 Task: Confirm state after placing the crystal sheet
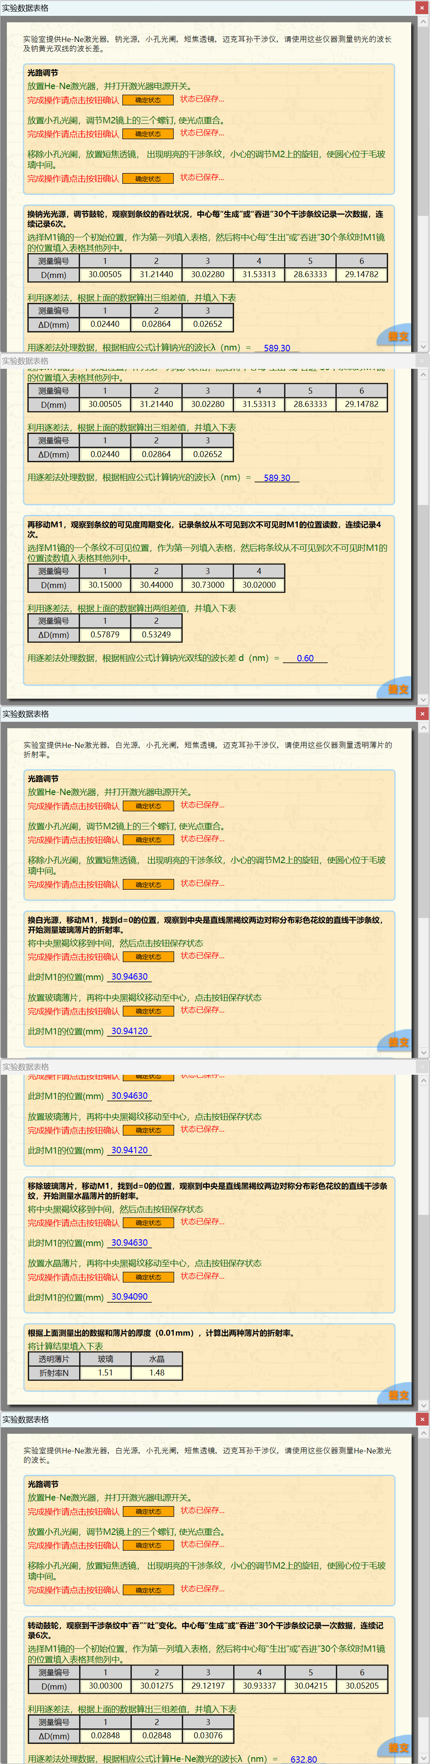(148, 1277)
